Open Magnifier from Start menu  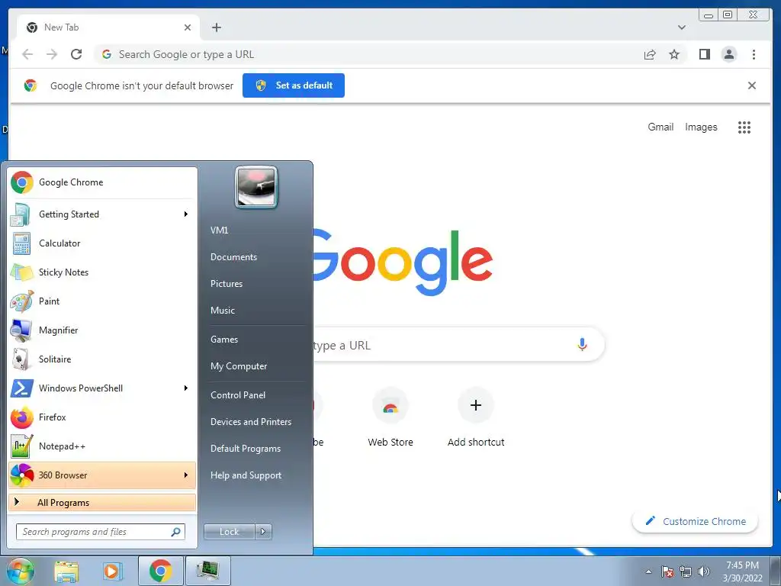pyautogui.click(x=102, y=330)
